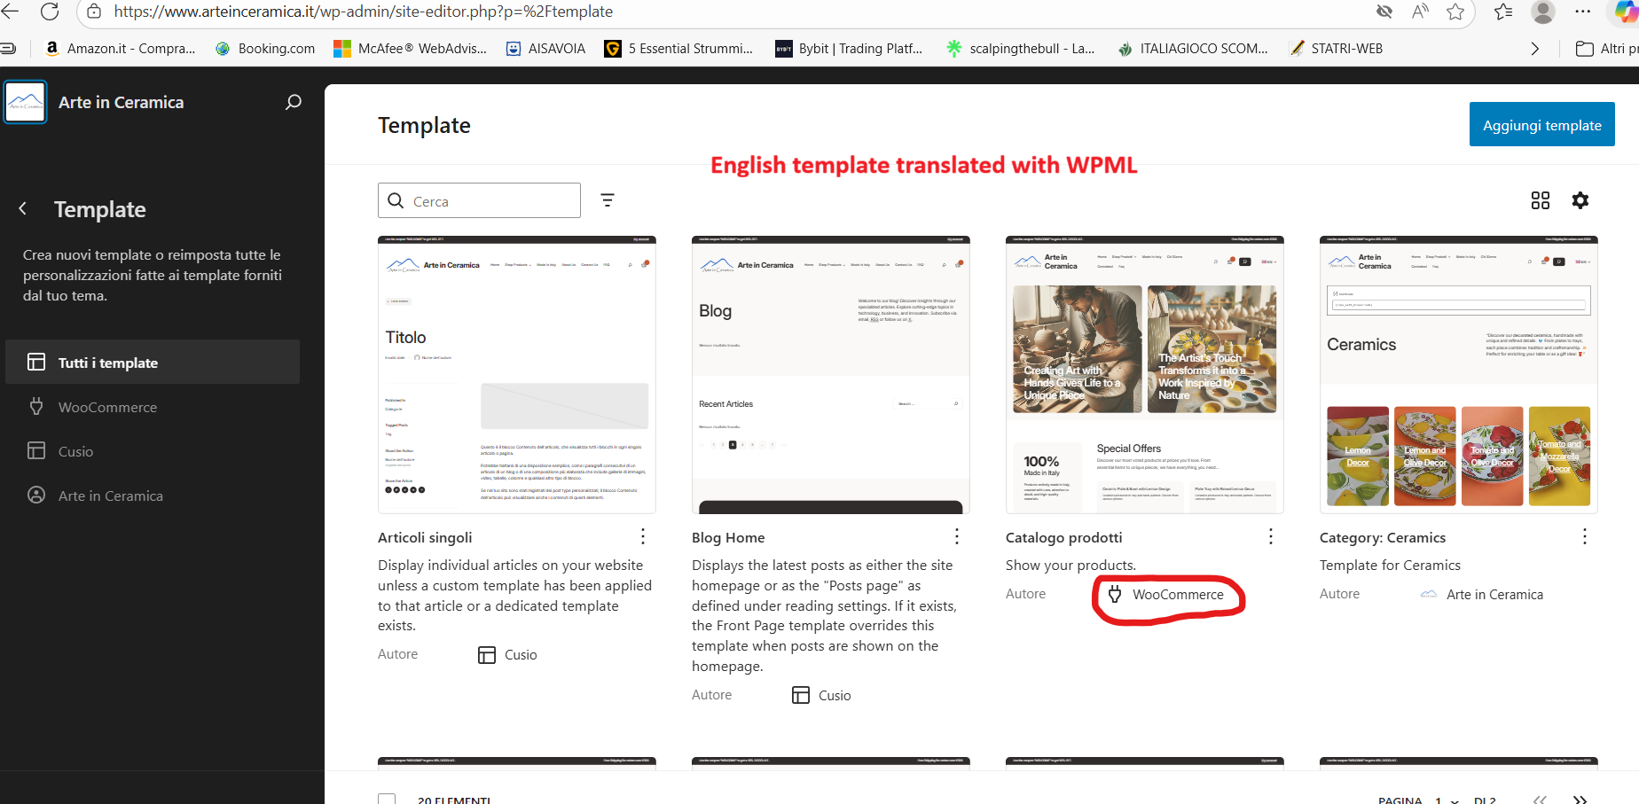Screen dimensions: 1639x804
Task: Click the Arte in Ceramica site logo
Action: coord(26,102)
